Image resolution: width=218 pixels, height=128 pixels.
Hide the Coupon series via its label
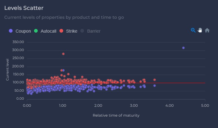tap(23, 31)
